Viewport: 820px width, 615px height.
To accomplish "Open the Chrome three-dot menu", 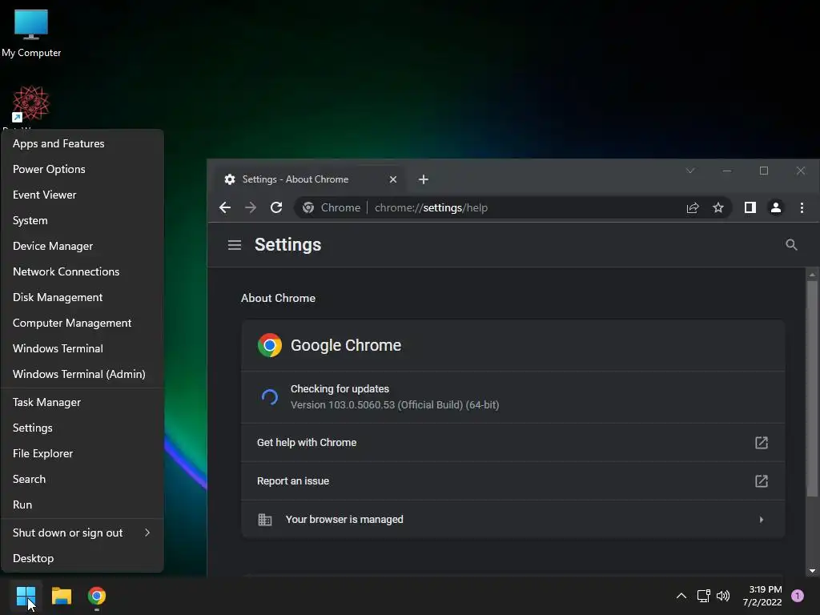I will click(x=802, y=207).
